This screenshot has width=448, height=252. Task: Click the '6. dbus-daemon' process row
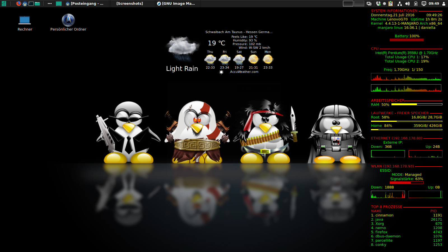(x=407, y=236)
